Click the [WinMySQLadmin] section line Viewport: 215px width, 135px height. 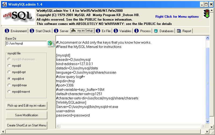(x=71, y=103)
